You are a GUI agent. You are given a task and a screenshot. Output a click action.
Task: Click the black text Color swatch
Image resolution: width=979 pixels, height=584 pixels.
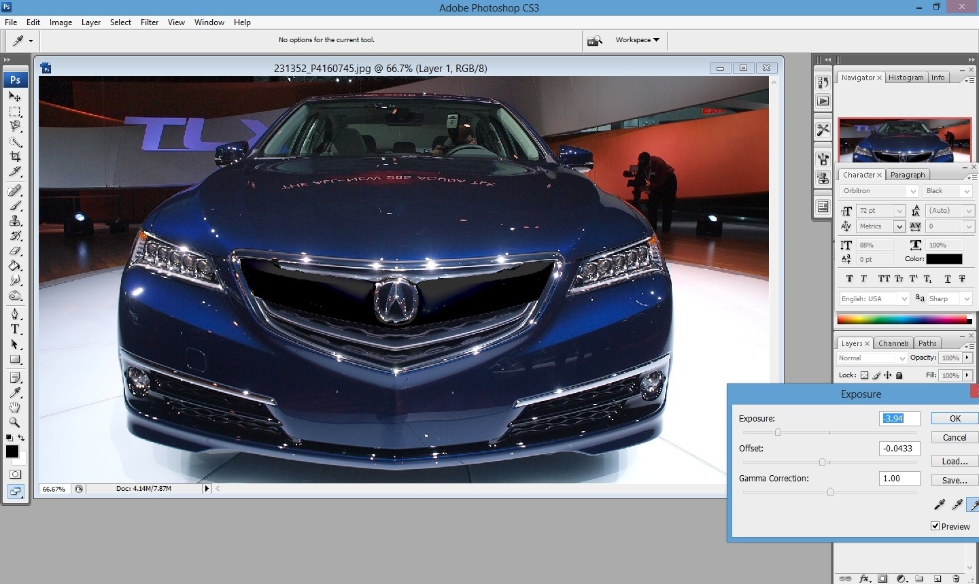[x=944, y=259]
